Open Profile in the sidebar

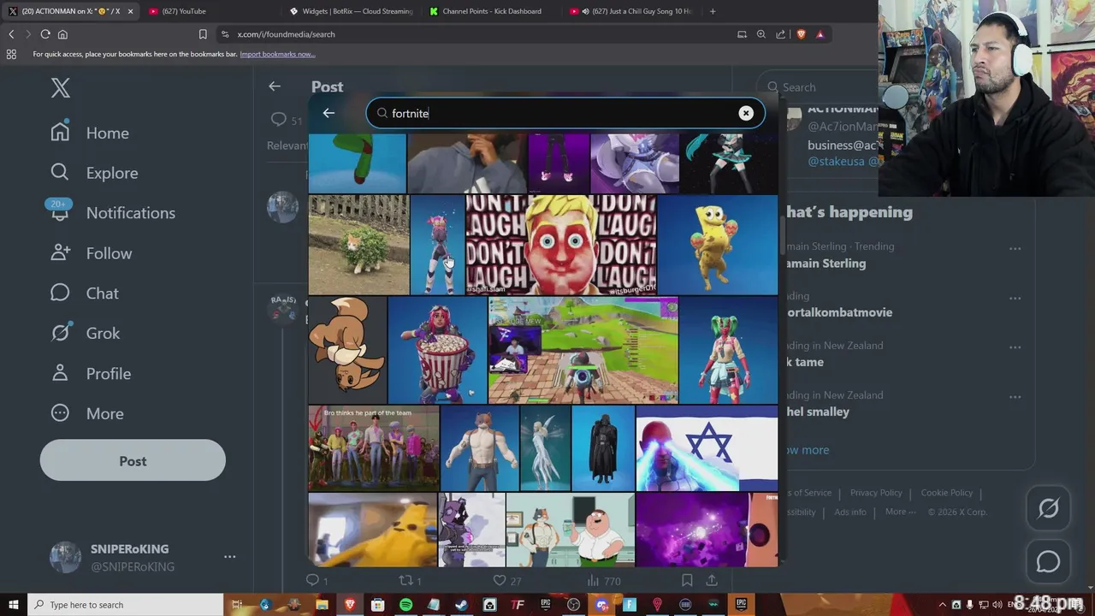(x=91, y=373)
